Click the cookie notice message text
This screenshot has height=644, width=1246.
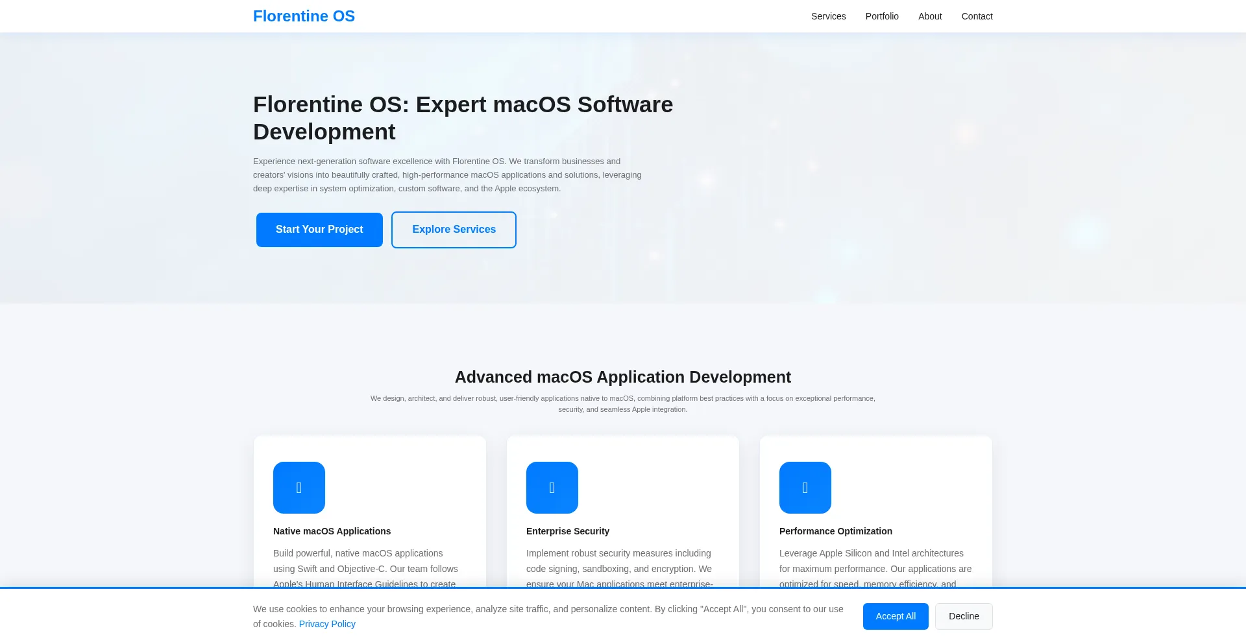[548, 609]
